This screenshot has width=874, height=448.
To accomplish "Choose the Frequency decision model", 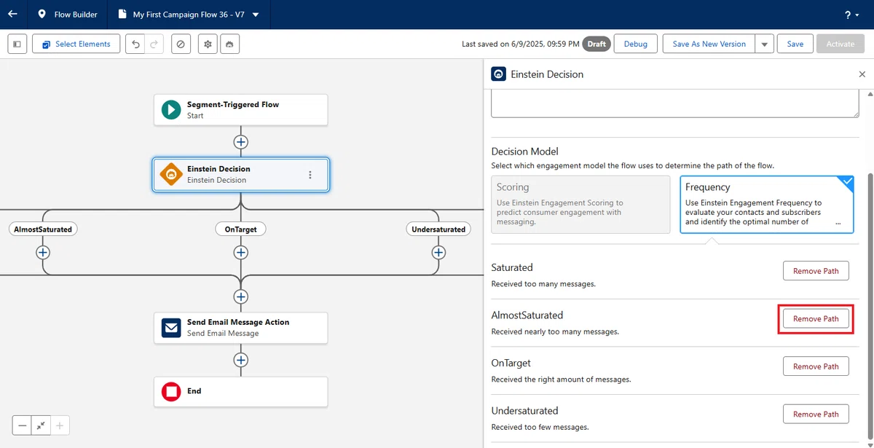I will pos(767,204).
